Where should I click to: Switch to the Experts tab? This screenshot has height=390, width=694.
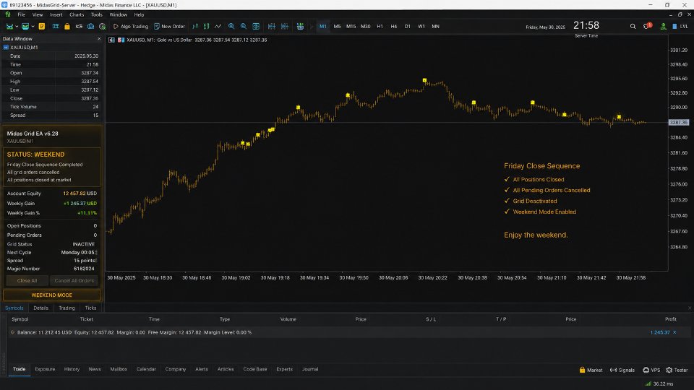tap(285, 369)
